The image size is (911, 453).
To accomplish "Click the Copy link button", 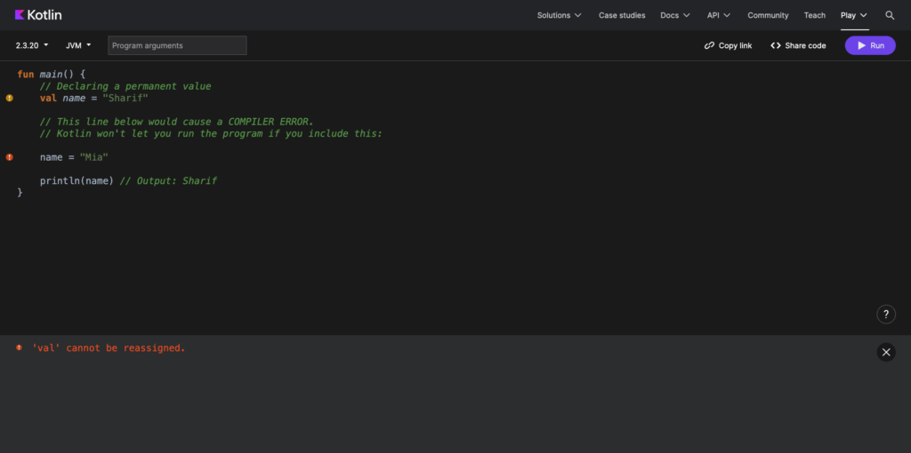I will [x=728, y=45].
